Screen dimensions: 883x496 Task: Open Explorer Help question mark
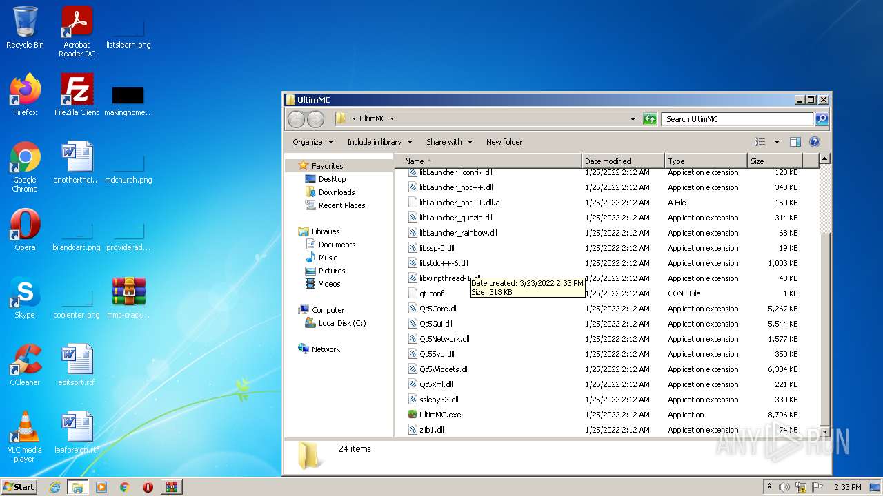click(x=815, y=142)
